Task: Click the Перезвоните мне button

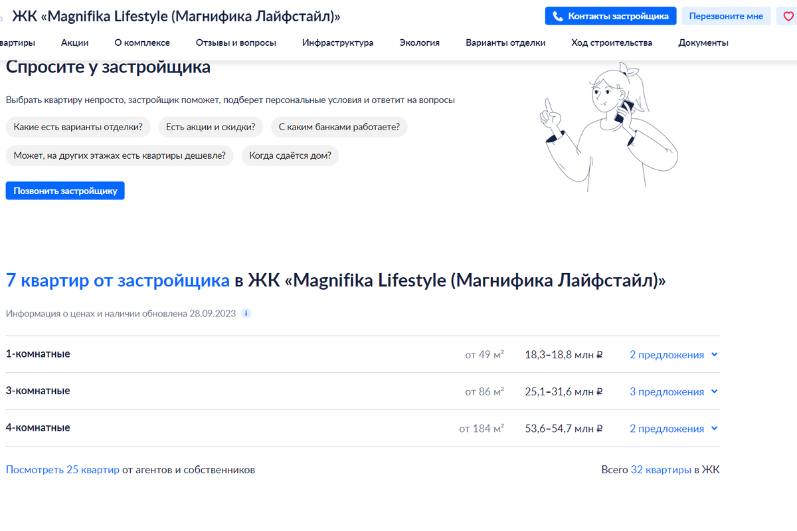Action: pyautogui.click(x=726, y=15)
